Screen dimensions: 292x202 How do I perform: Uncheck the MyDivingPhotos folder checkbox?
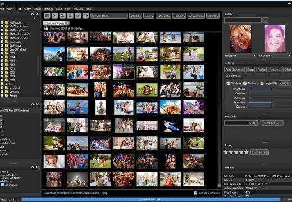click(x=2, y=30)
